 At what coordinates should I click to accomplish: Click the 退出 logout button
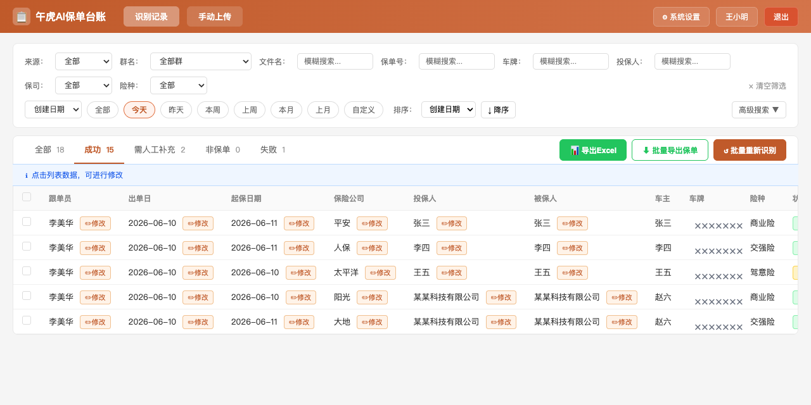781,17
